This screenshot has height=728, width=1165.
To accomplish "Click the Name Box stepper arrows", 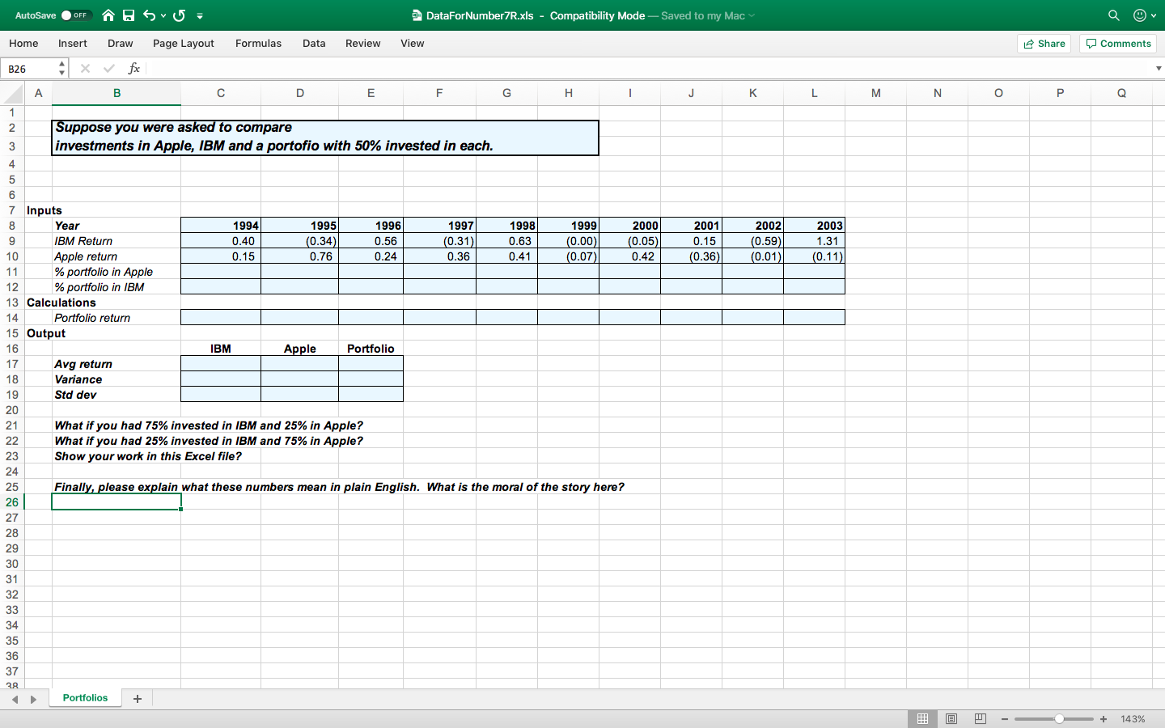I will tap(61, 69).
